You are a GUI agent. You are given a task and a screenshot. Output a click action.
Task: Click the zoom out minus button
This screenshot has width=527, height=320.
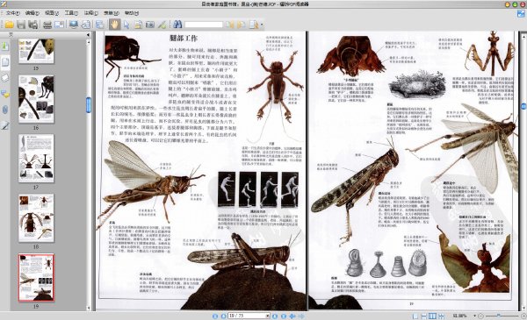480,316
